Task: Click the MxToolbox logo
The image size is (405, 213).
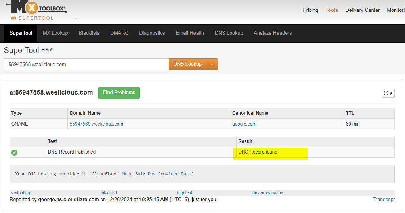Action: [x=36, y=7]
